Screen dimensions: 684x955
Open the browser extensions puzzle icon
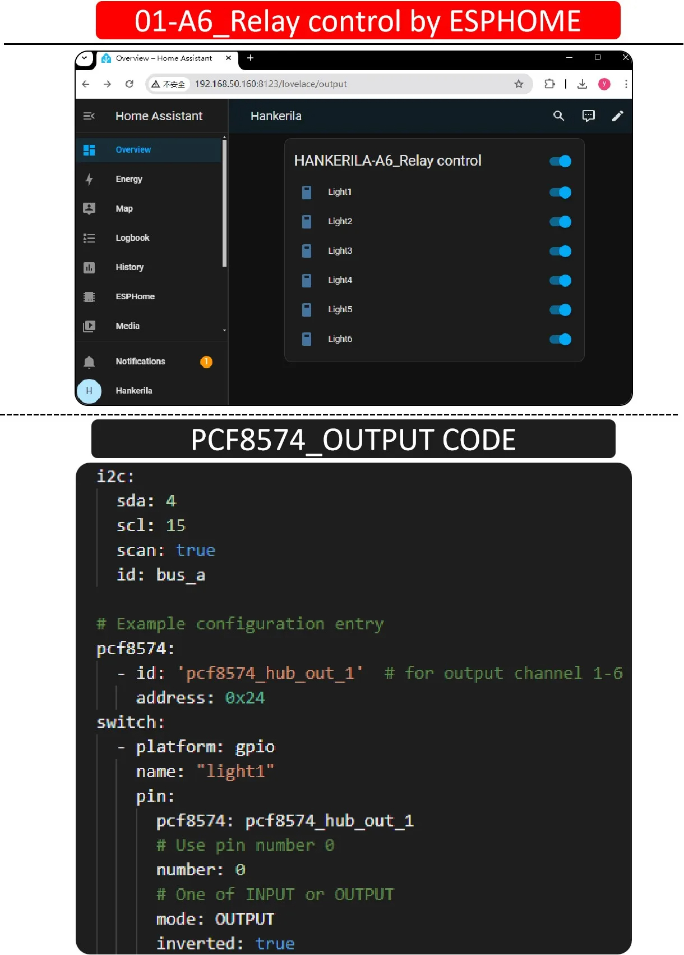click(x=549, y=84)
